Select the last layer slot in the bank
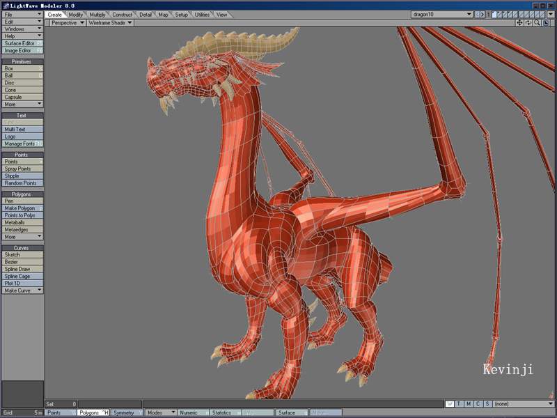The height and width of the screenshot is (418, 557). [x=542, y=15]
